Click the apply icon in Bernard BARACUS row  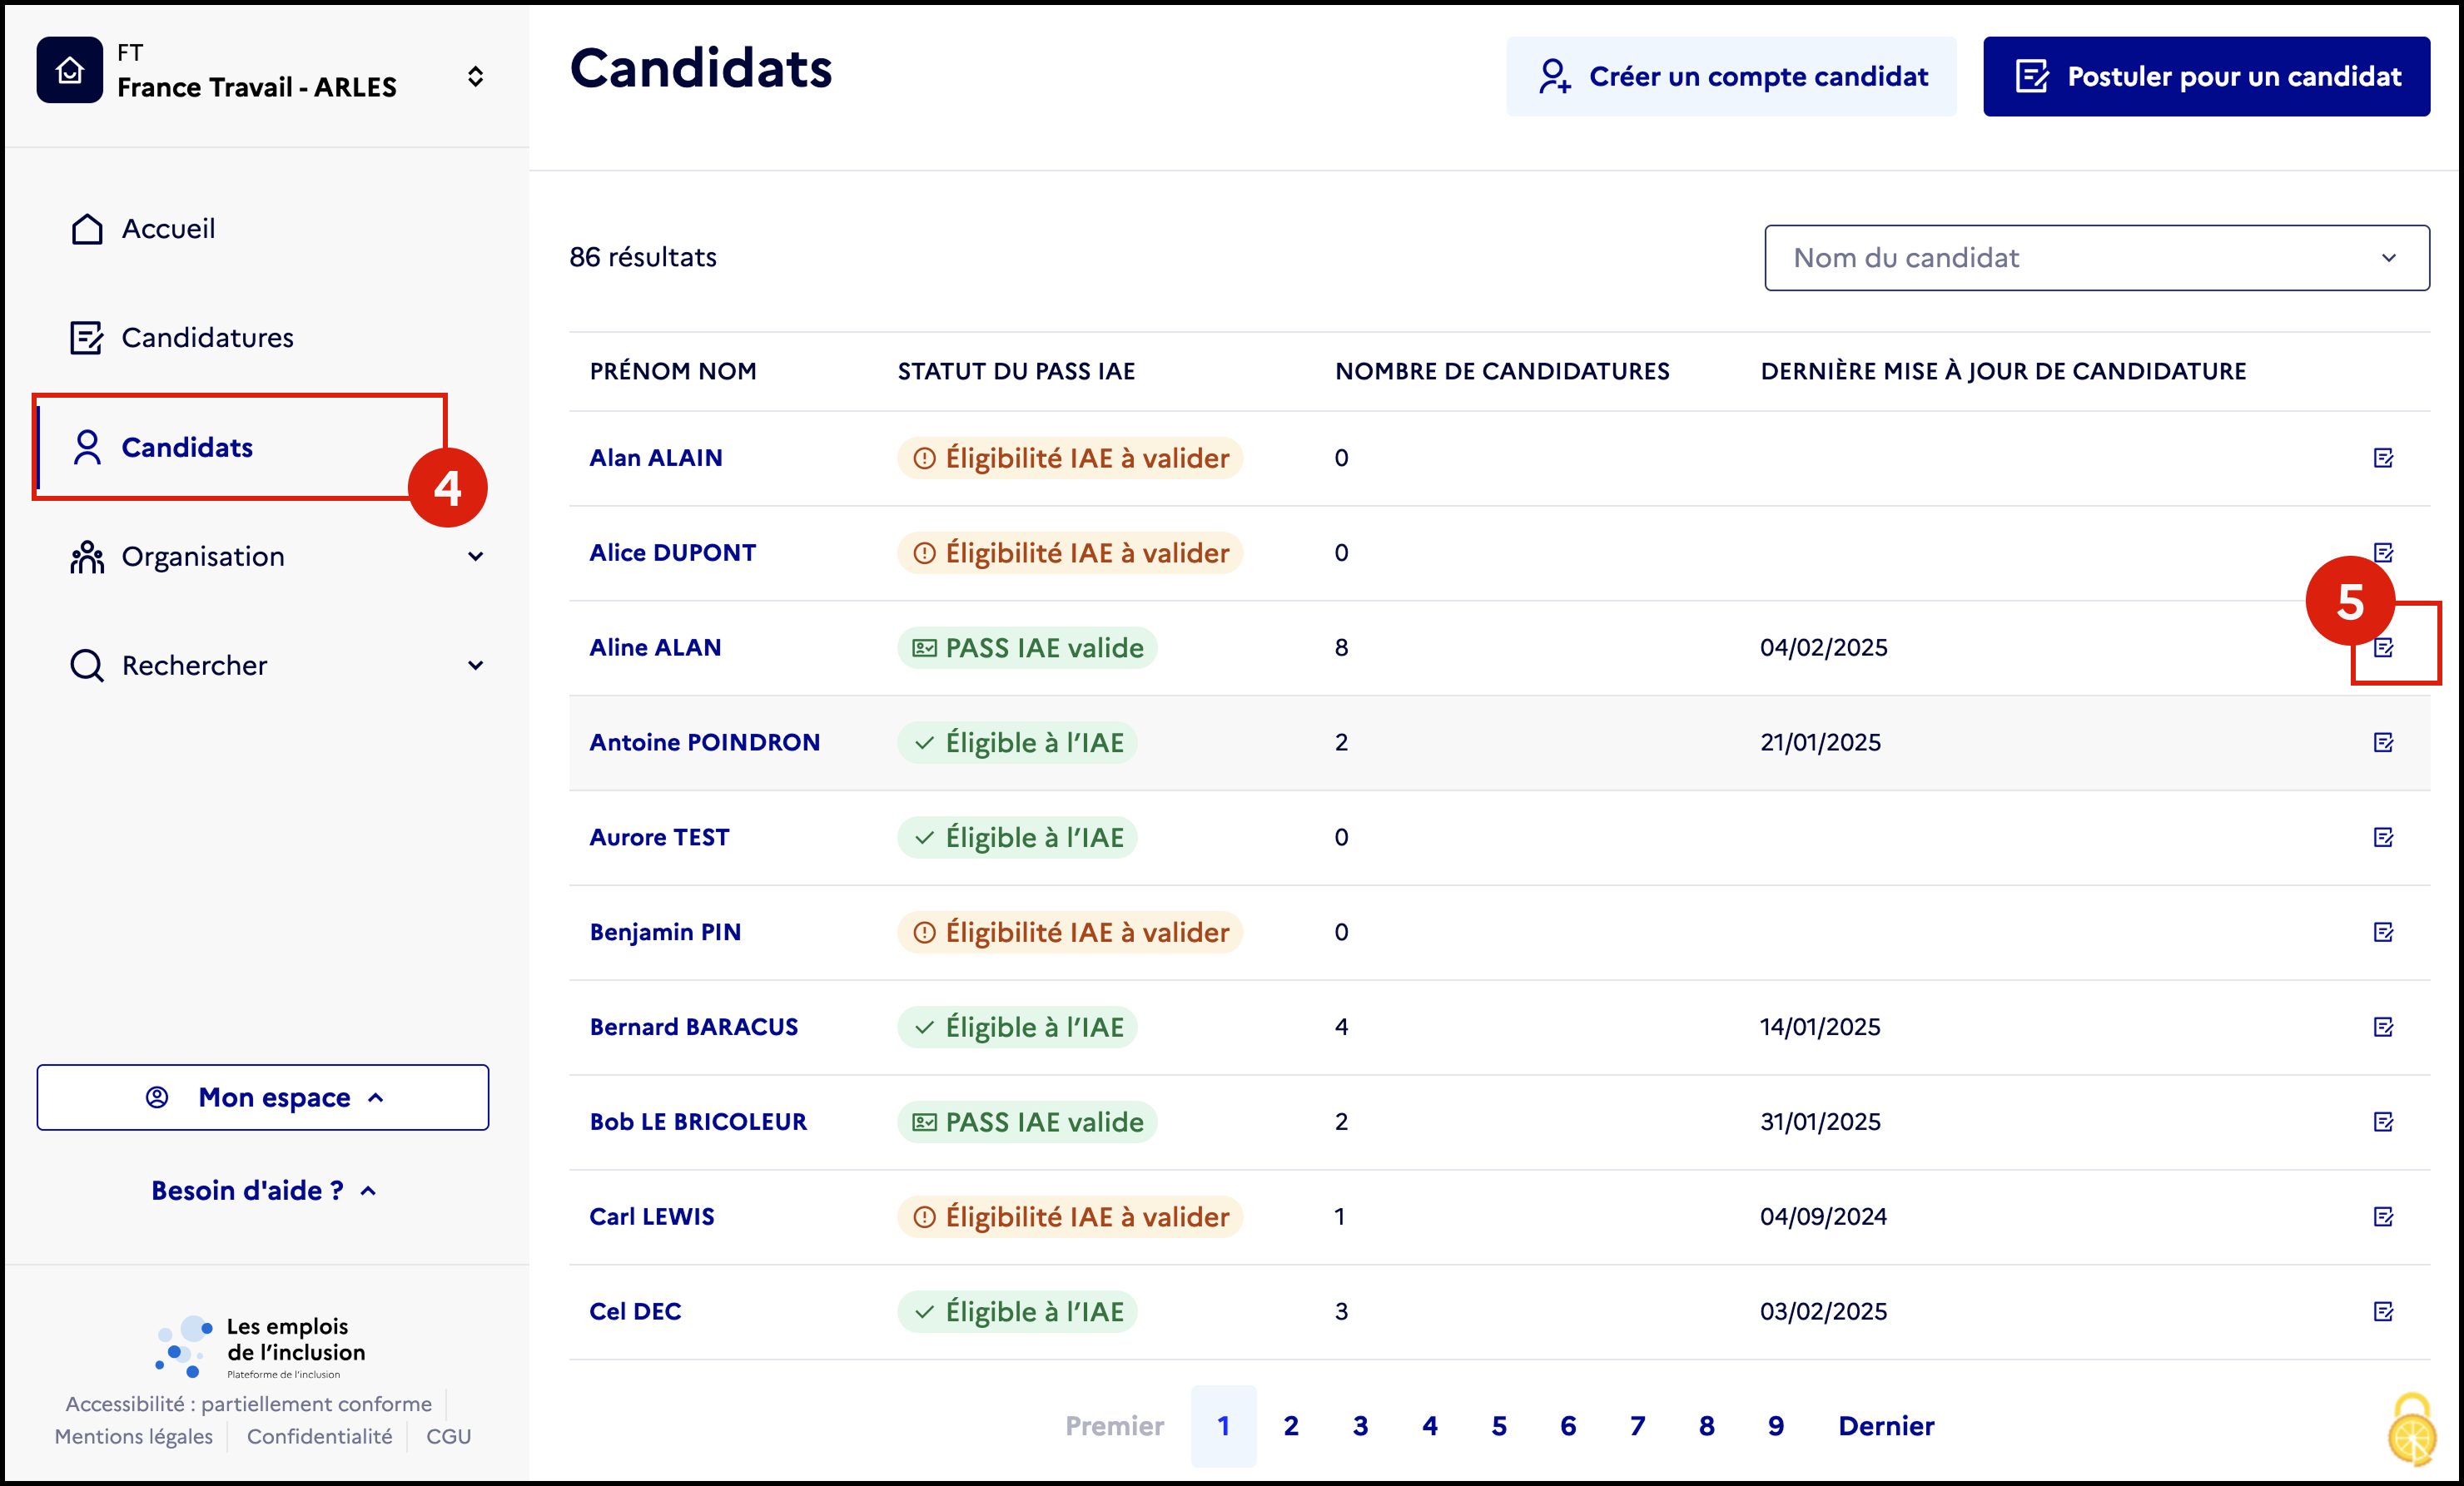[2383, 1028]
